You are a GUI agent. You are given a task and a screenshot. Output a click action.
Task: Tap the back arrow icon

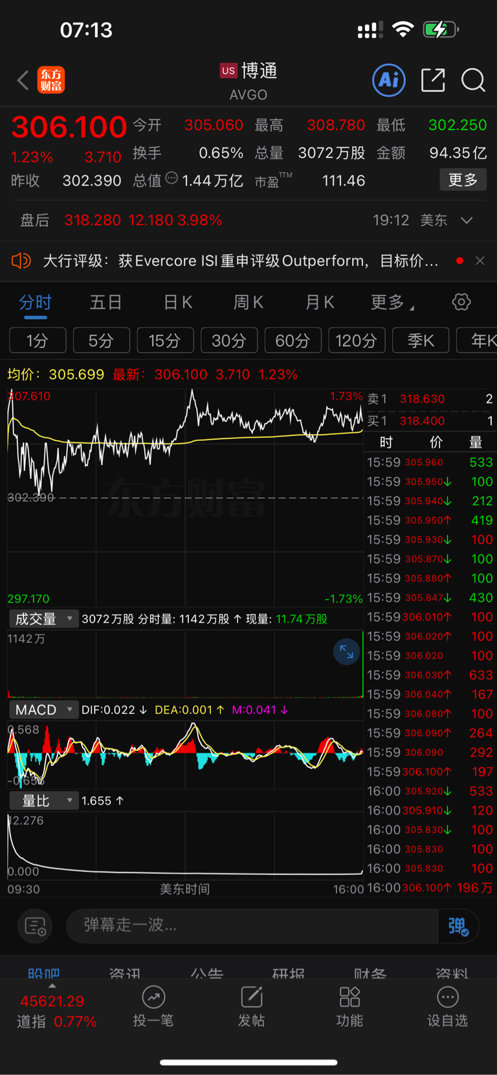point(23,80)
